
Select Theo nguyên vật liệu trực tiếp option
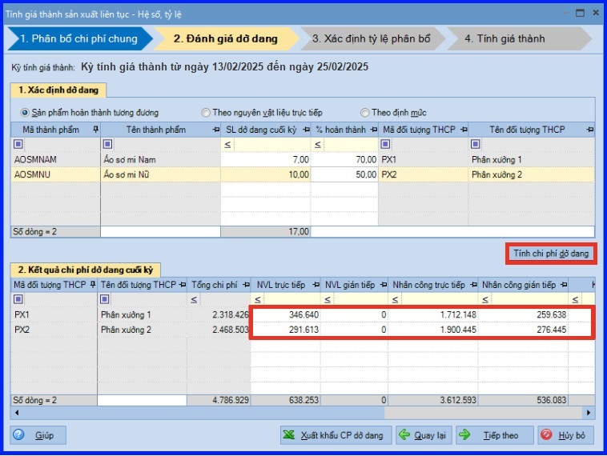pos(206,113)
